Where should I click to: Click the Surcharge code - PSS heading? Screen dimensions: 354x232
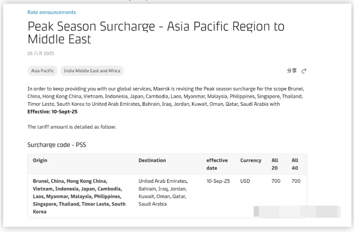pos(57,145)
